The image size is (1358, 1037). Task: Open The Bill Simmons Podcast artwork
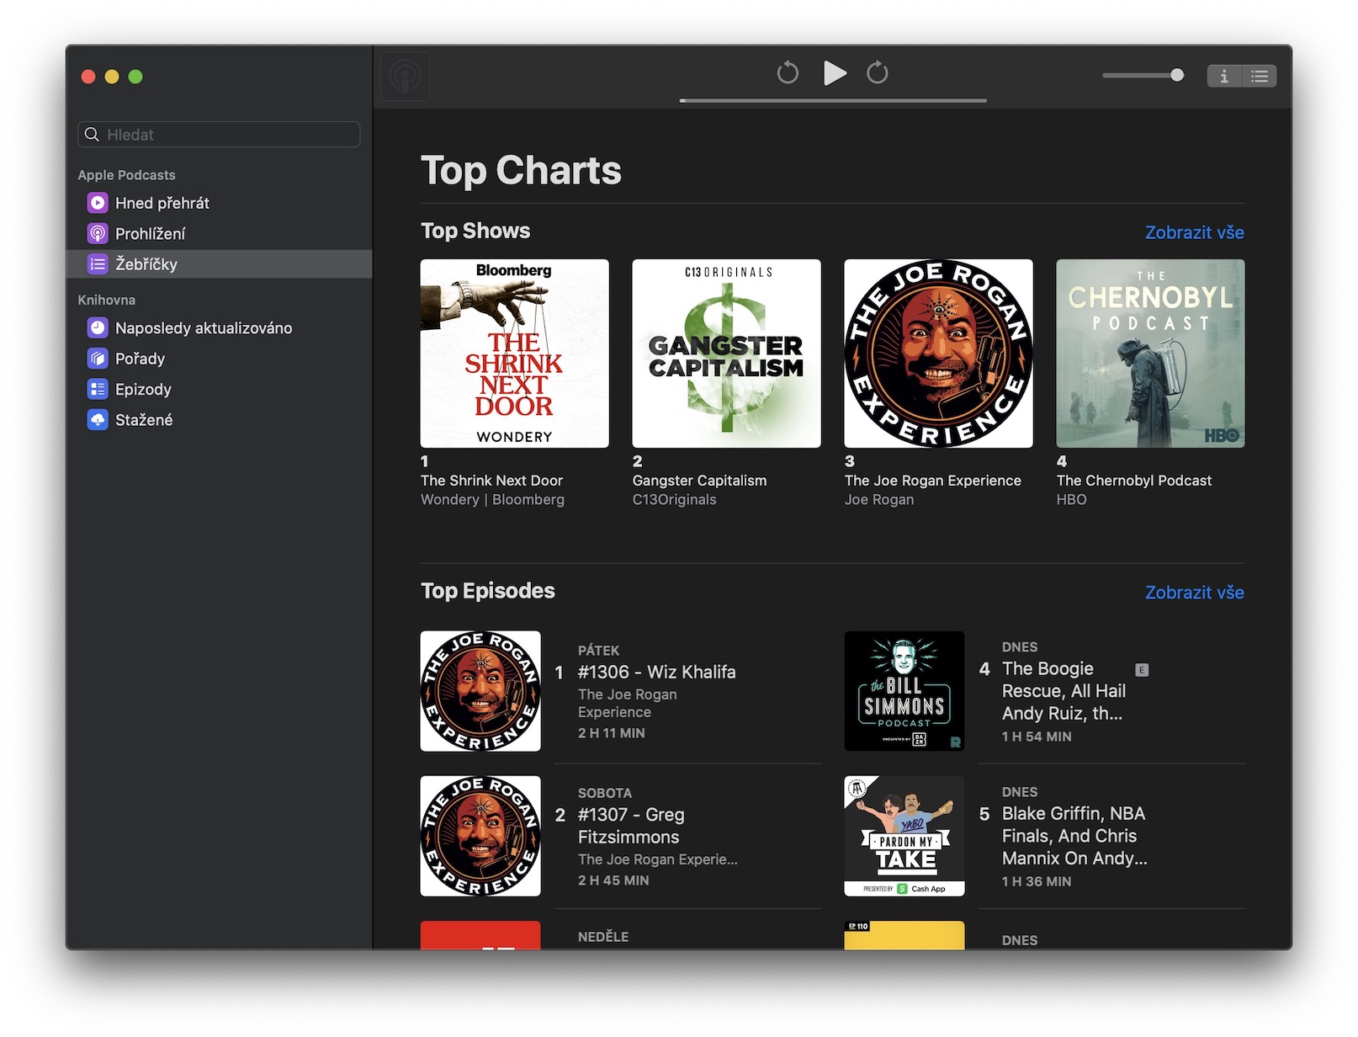click(904, 691)
